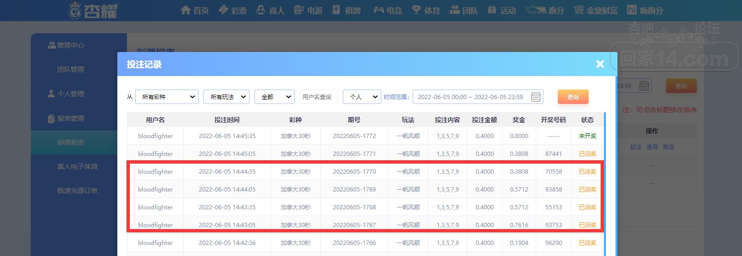This screenshot has height=256, width=742.
Task: Open the 全部 status dropdown
Action: tap(275, 97)
